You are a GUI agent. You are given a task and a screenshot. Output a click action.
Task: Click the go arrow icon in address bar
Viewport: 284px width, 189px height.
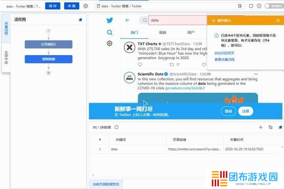[x=240, y=6]
